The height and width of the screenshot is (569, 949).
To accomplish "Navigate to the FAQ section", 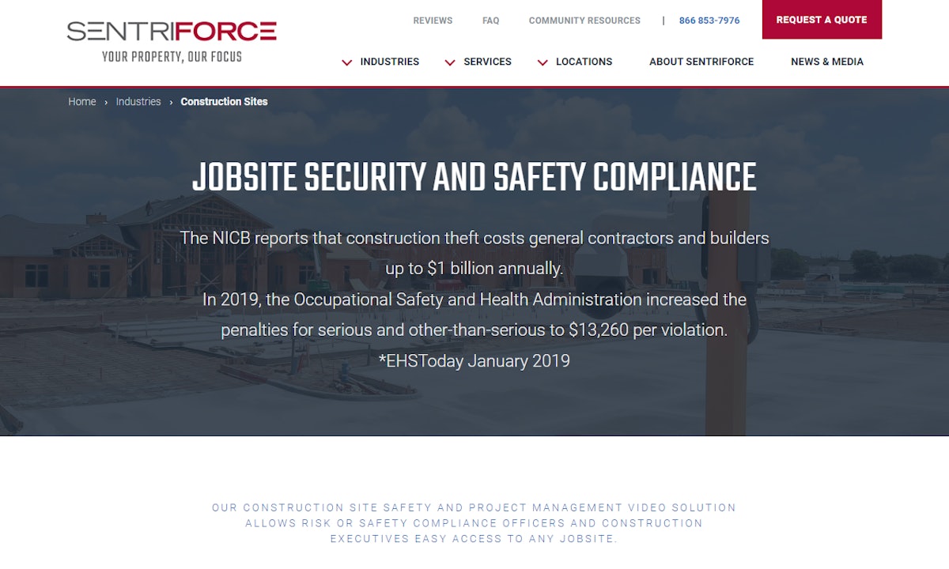I will click(x=490, y=21).
